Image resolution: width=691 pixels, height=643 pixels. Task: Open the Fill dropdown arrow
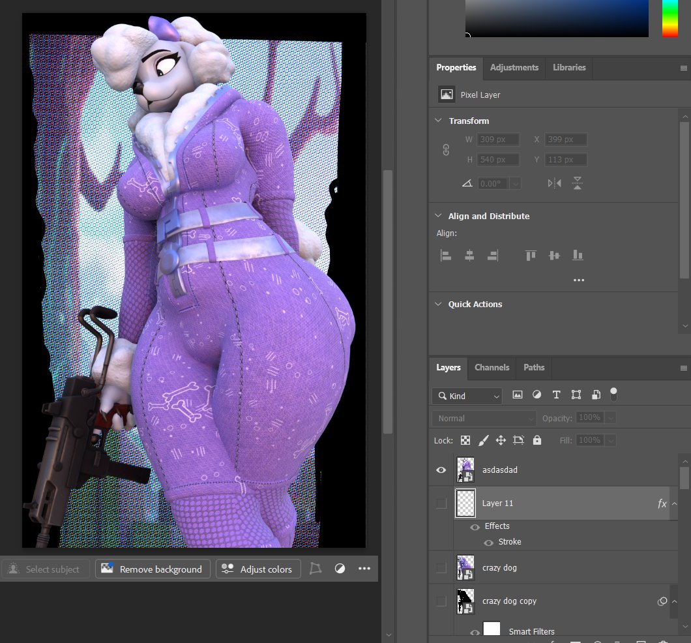(x=610, y=440)
